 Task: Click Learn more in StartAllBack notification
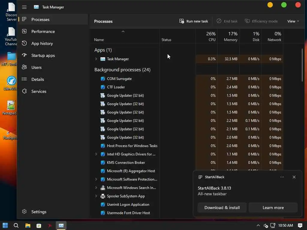tap(273, 208)
